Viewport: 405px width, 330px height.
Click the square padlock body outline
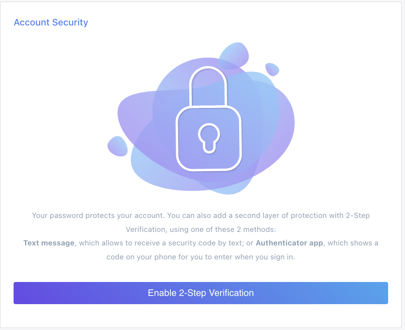point(209,138)
